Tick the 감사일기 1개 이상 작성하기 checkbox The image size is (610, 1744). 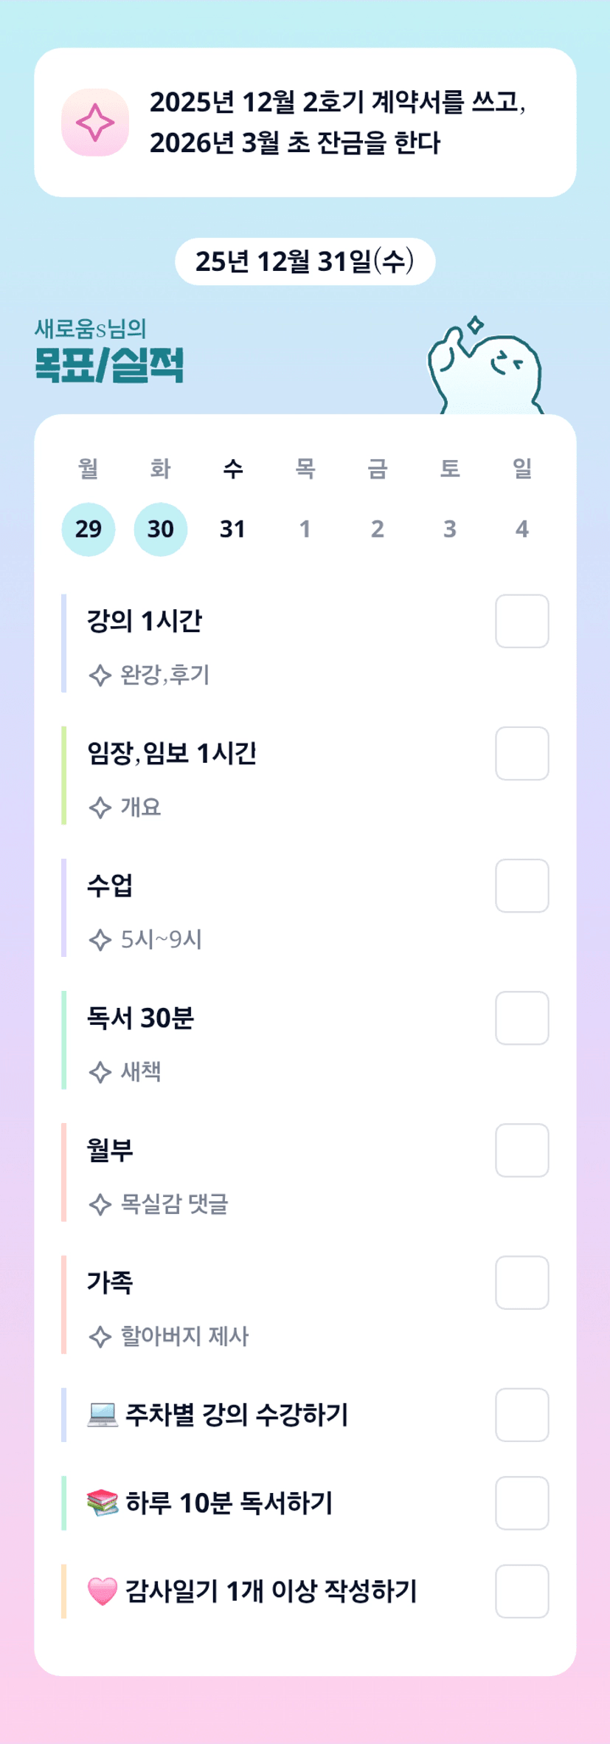coord(521,1591)
